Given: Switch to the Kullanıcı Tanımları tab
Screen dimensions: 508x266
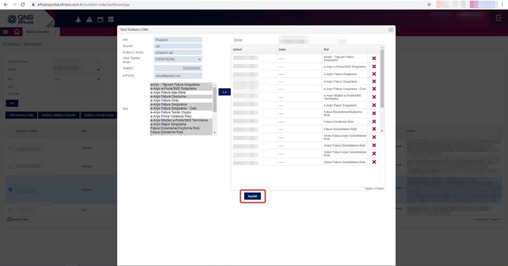Looking at the screenshot, I should point(37,32).
